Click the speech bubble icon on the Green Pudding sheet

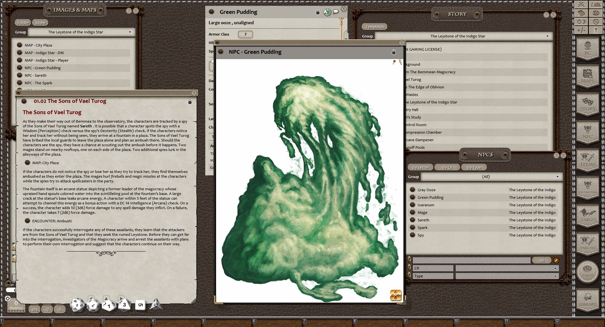[x=336, y=11]
